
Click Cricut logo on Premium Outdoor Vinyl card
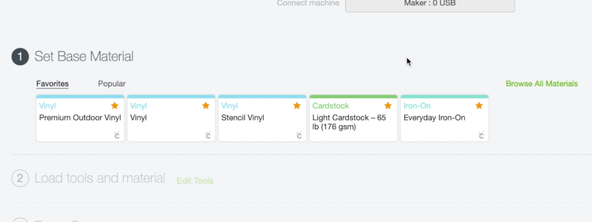(117, 135)
